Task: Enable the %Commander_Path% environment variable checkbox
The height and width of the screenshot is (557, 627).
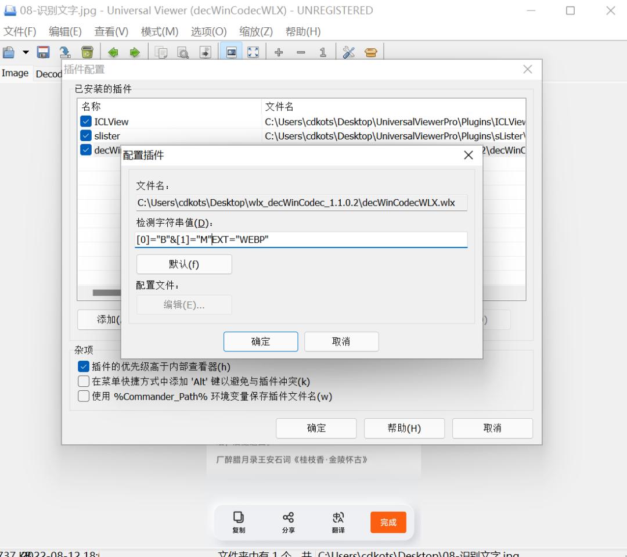Action: pos(83,396)
